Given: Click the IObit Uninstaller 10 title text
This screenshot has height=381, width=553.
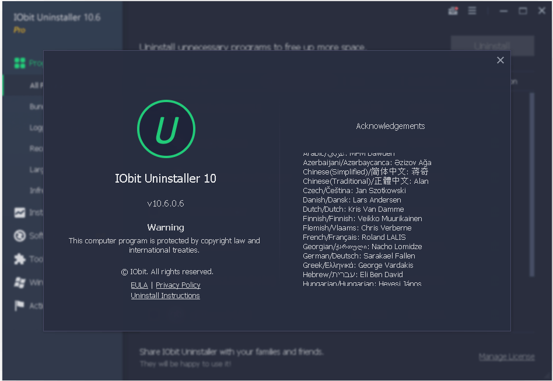Looking at the screenshot, I should click(x=166, y=179).
